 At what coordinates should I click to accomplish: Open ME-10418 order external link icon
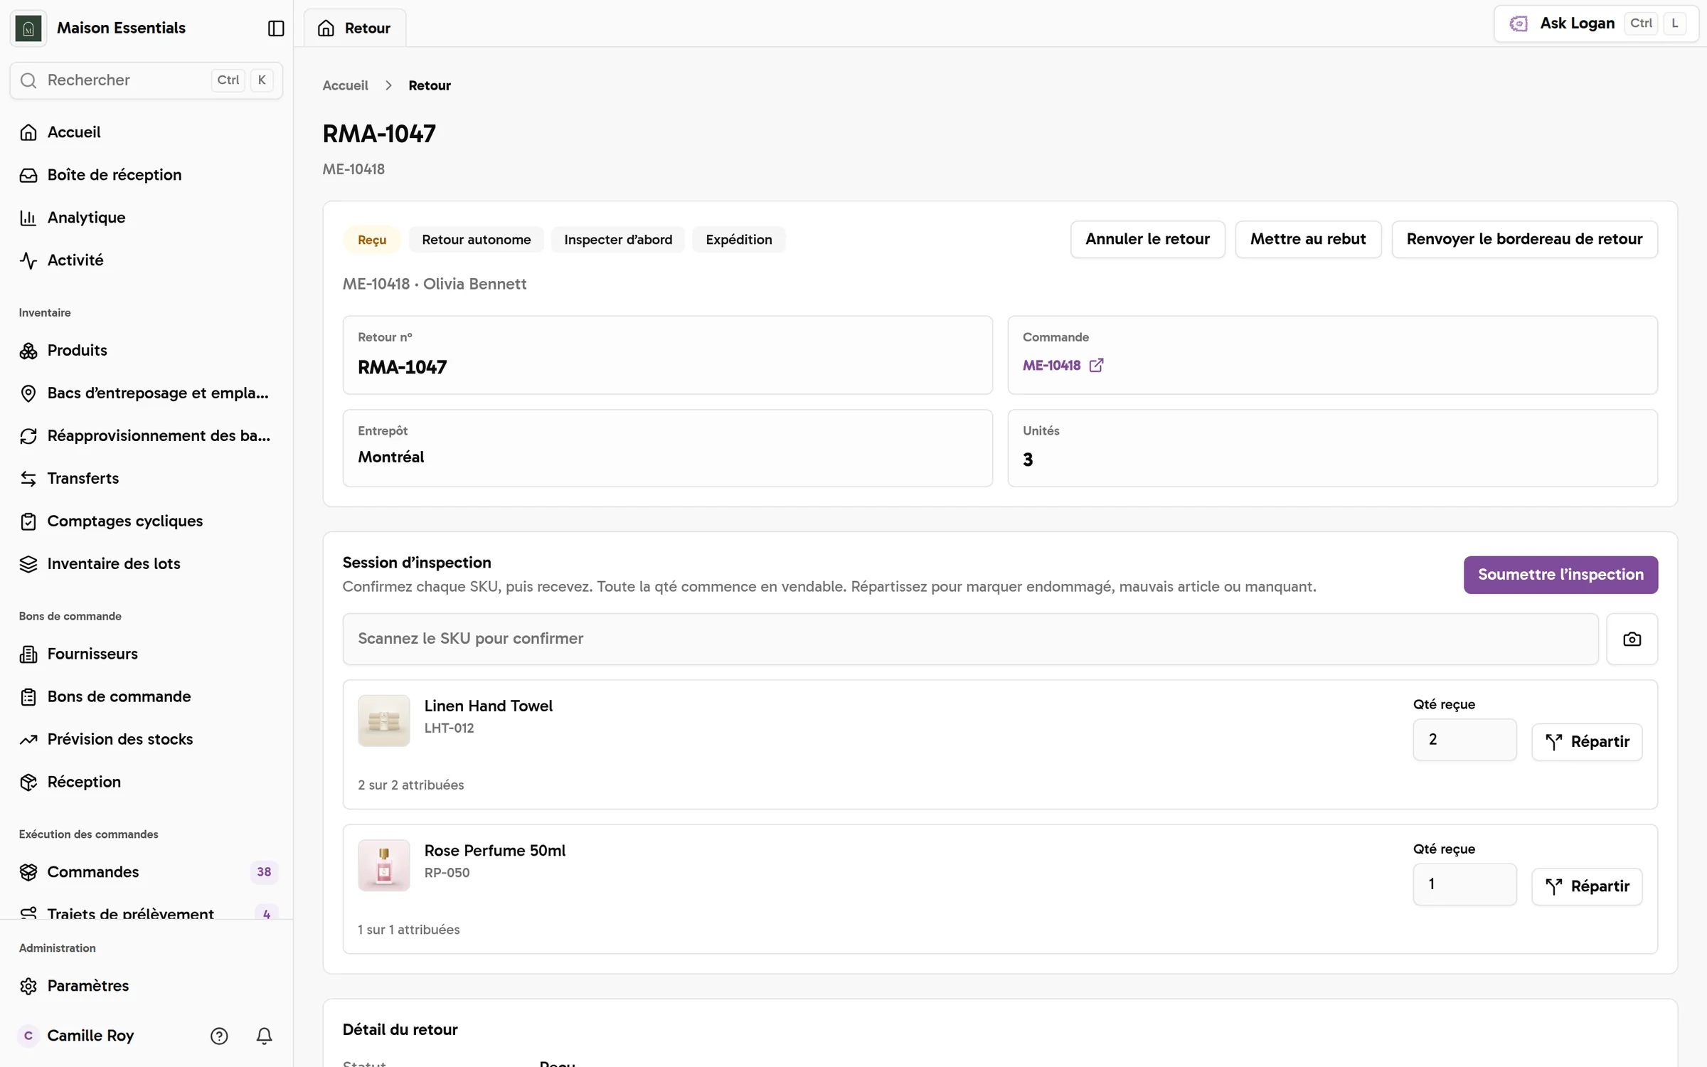click(x=1096, y=365)
